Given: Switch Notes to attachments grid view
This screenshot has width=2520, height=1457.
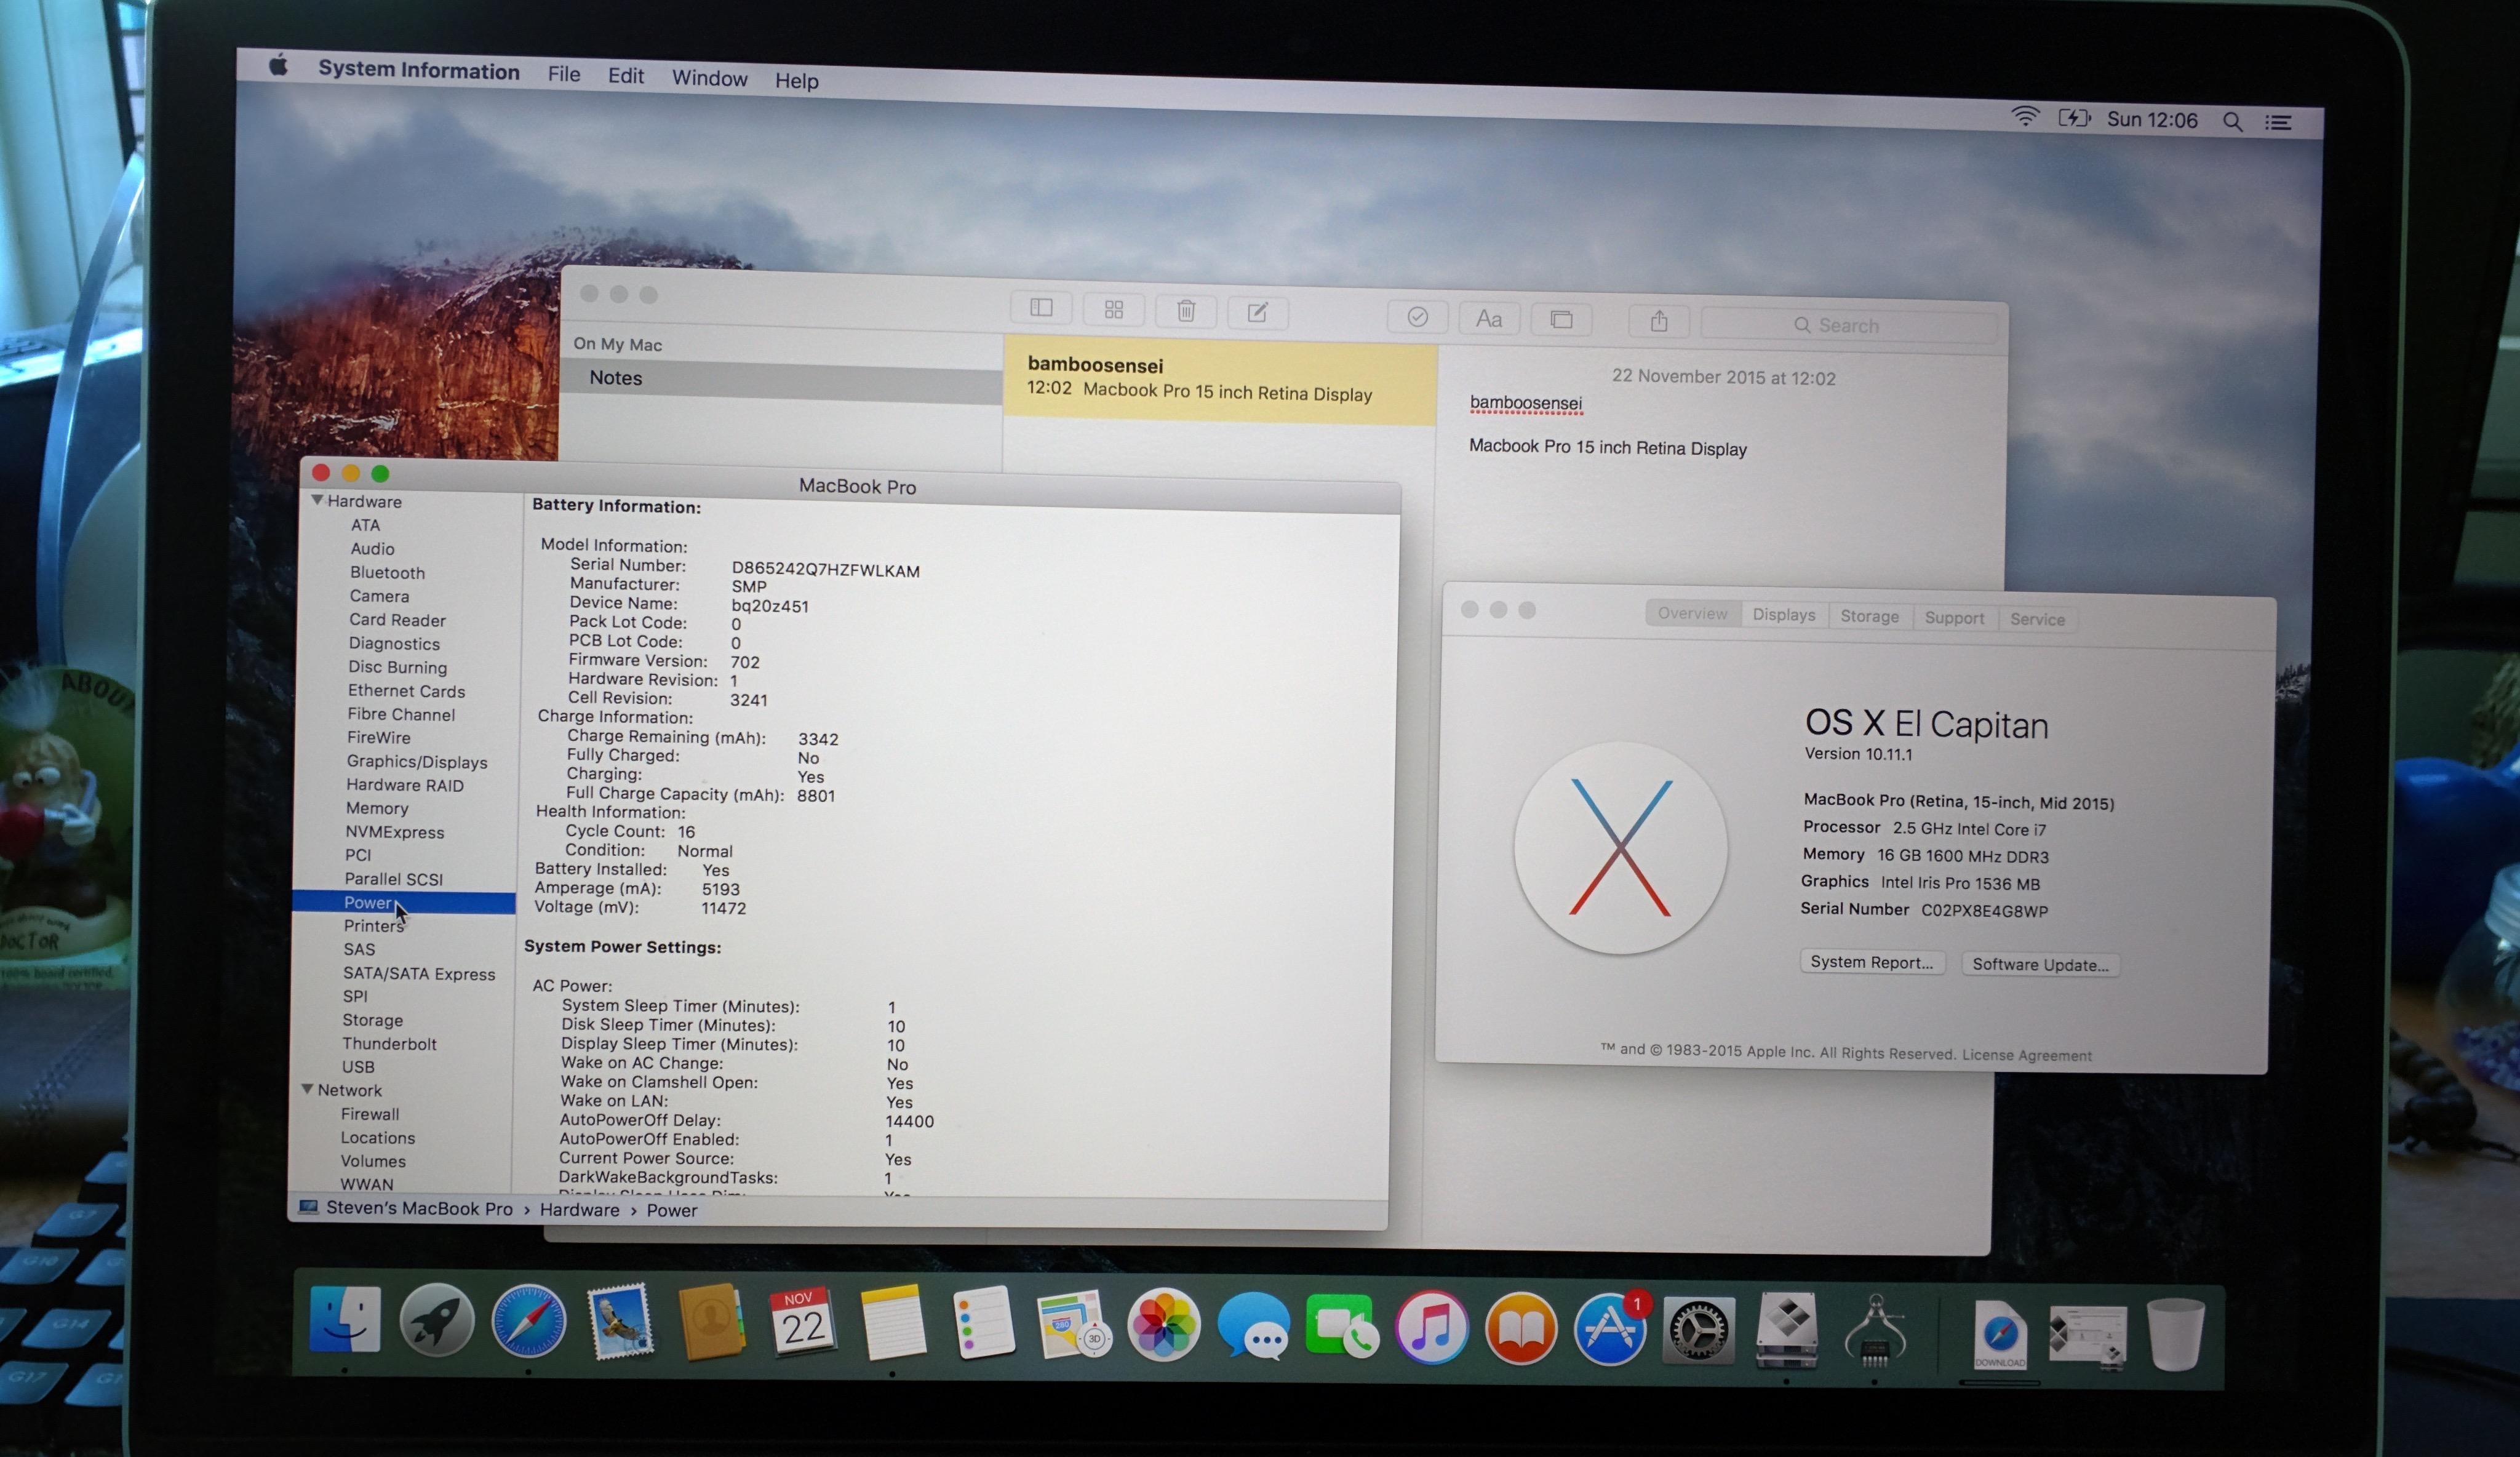Looking at the screenshot, I should (1113, 310).
